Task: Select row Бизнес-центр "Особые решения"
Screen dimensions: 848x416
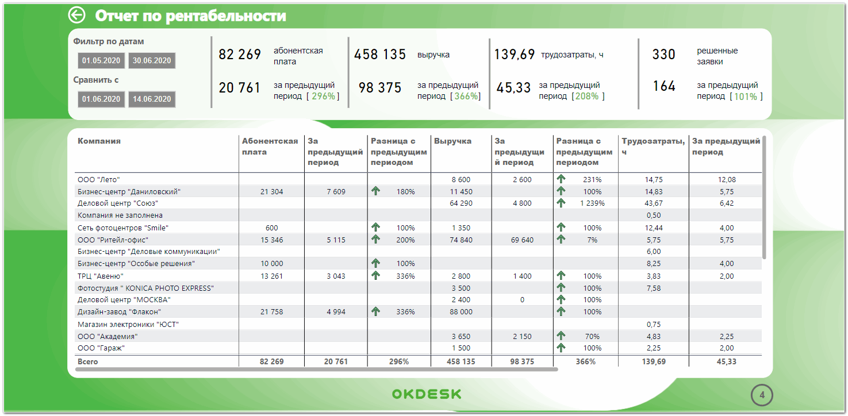Action: pyautogui.click(x=418, y=264)
